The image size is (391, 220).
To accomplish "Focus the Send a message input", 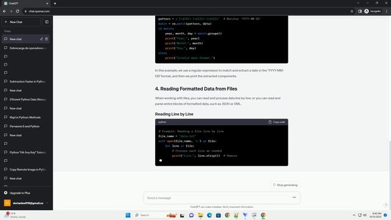I will [217, 198].
